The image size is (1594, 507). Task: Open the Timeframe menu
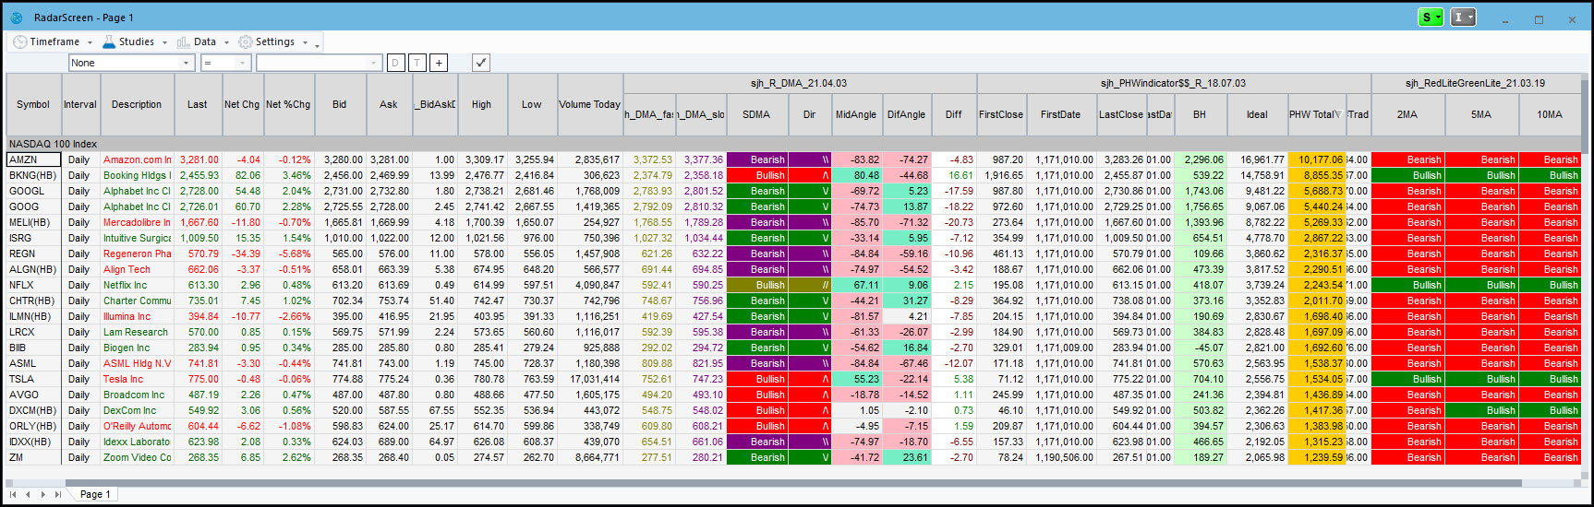tap(54, 41)
